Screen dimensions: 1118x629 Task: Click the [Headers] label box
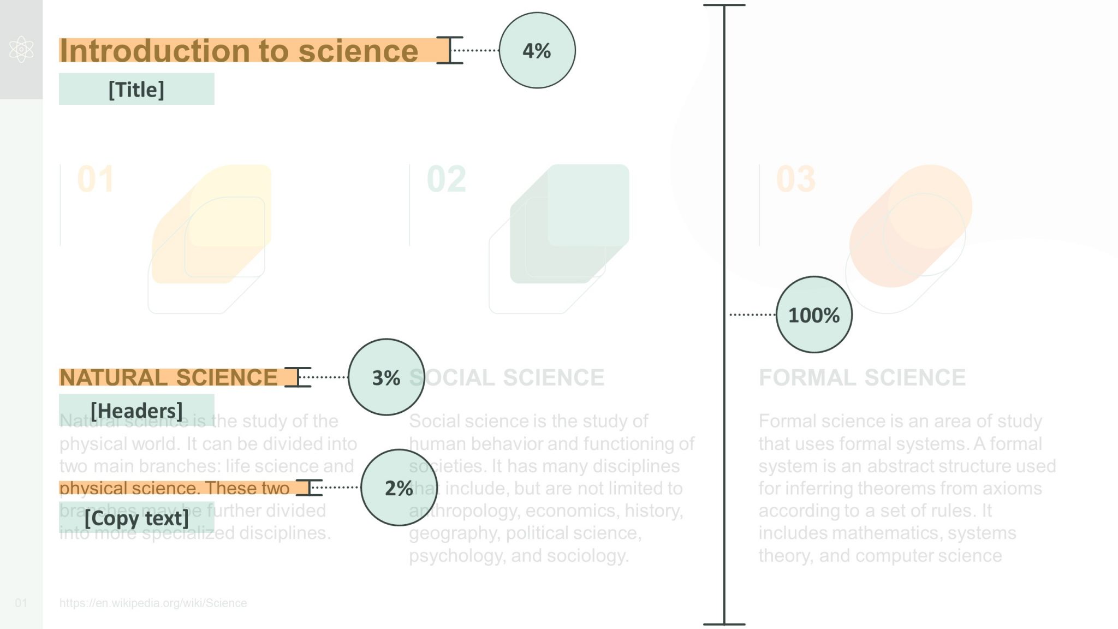[136, 410]
